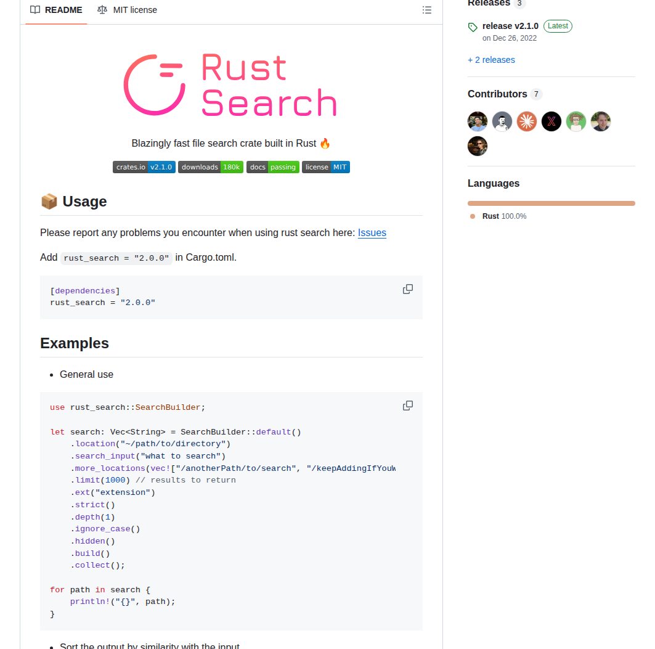
Task: Open release v2.1.0
Action: point(509,26)
